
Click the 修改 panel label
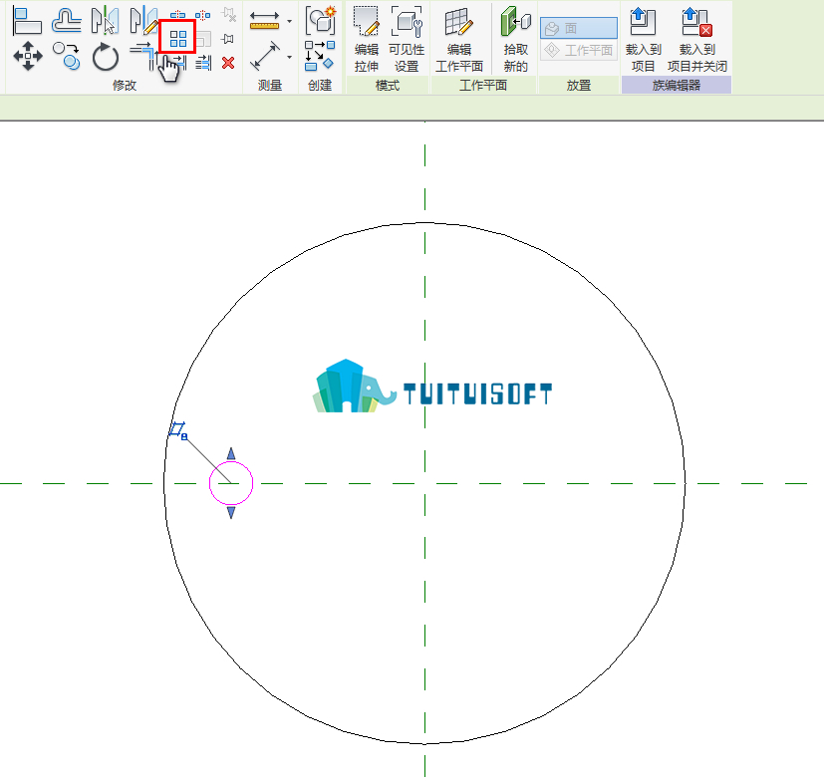tap(125, 85)
